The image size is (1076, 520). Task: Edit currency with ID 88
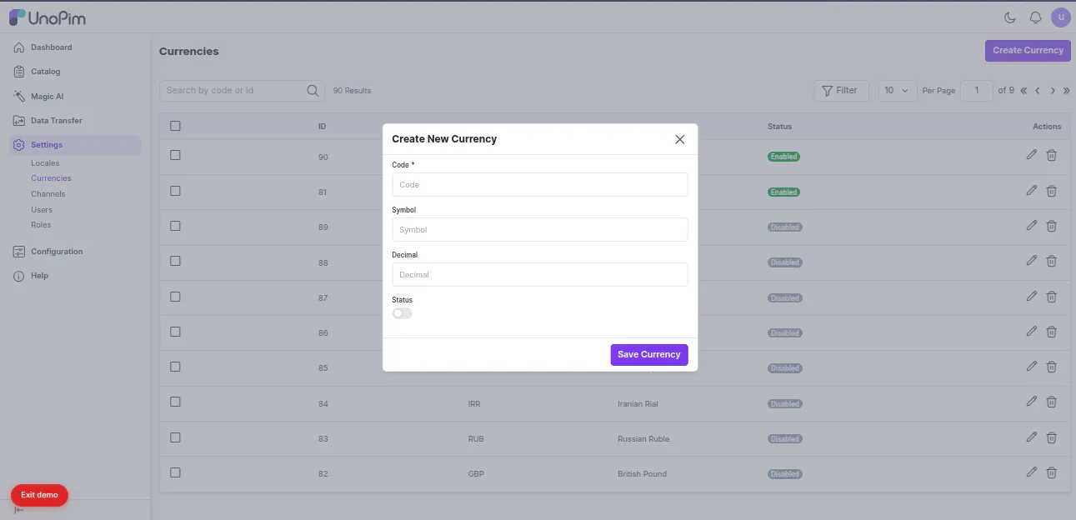click(x=1032, y=261)
